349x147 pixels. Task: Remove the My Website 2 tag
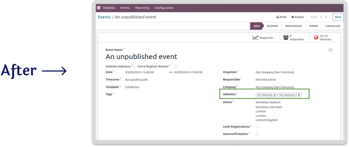pos(299,95)
